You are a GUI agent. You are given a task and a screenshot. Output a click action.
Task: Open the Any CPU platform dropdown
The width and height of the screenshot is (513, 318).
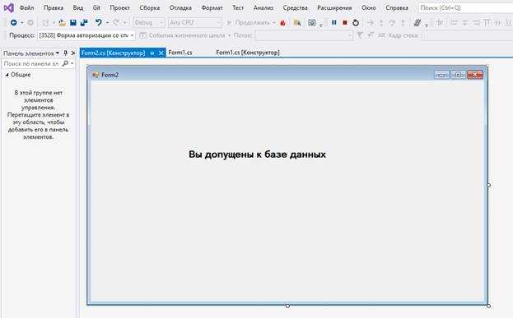click(x=194, y=22)
